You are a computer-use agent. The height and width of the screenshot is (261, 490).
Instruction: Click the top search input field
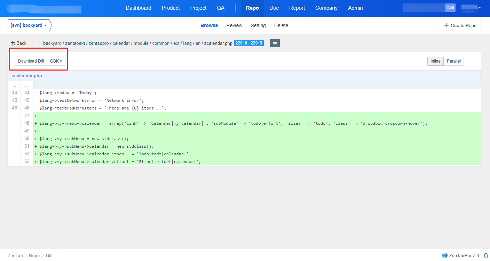click(424, 8)
